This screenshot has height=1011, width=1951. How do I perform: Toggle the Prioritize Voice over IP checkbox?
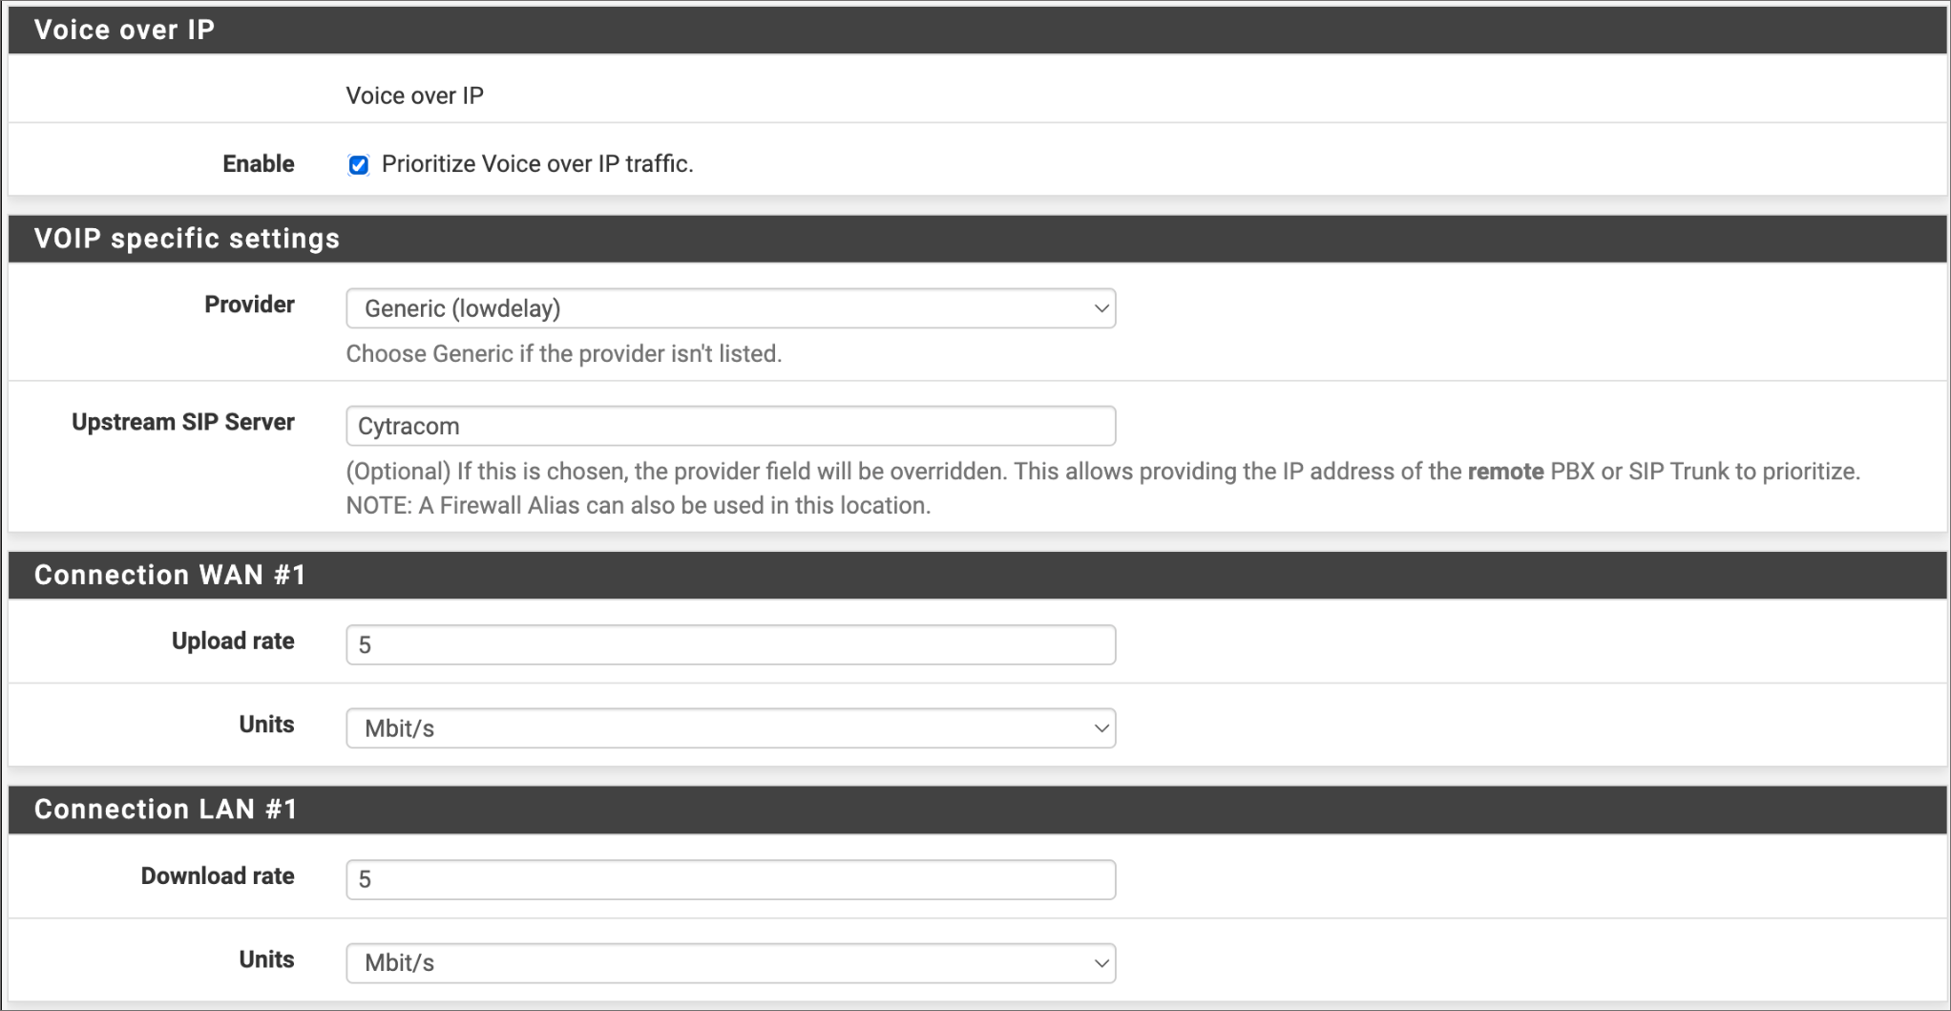(x=358, y=165)
